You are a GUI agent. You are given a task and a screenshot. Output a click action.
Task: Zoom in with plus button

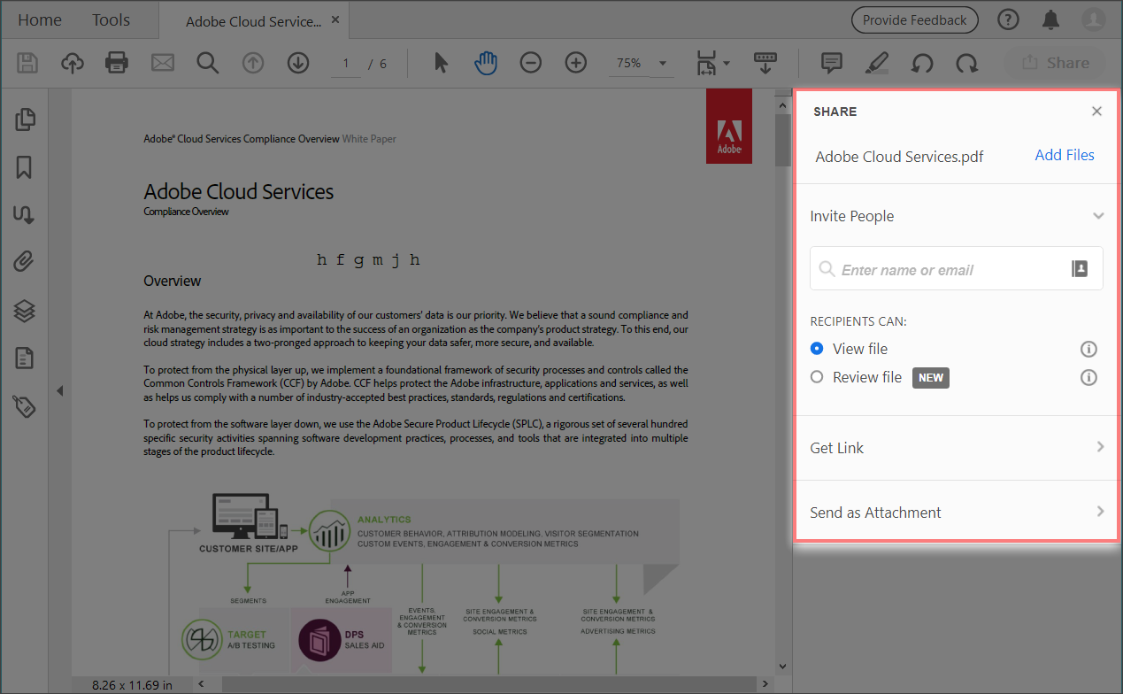[x=576, y=63]
